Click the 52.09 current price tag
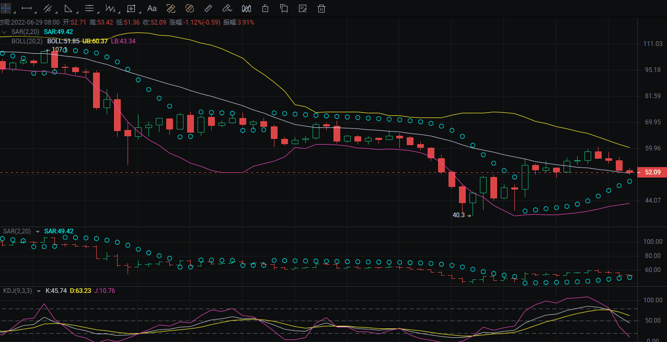The width and height of the screenshot is (667, 342). [652, 172]
